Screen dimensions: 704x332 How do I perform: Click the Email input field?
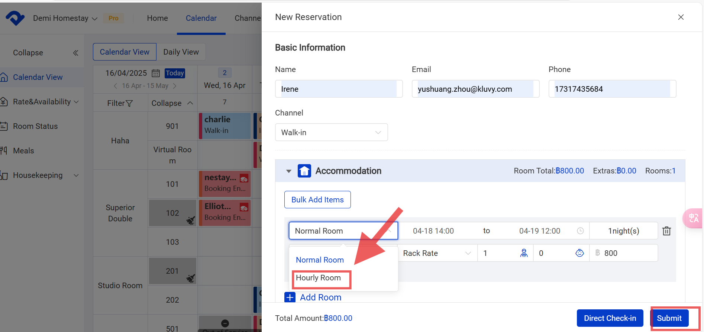point(475,89)
